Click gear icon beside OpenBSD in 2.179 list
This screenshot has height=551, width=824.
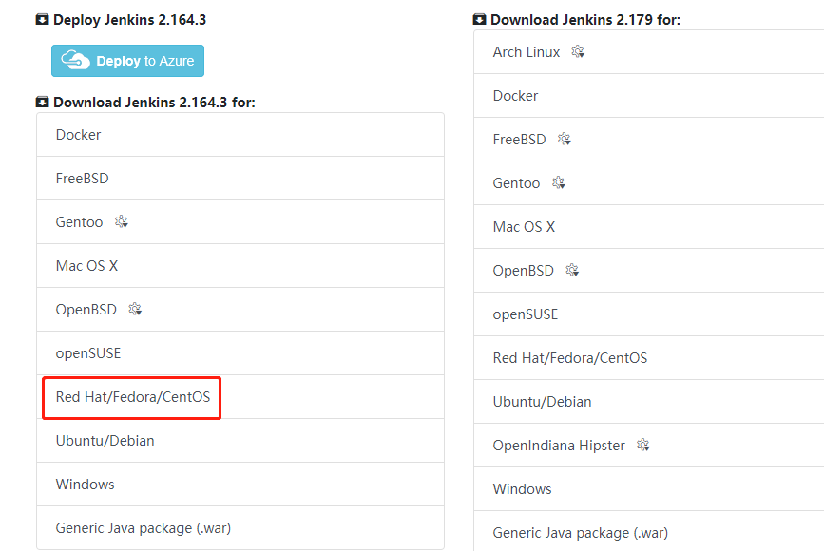[572, 270]
